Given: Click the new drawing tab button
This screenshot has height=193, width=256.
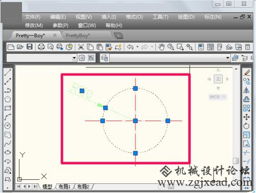Looking at the screenshot, I should point(119,36).
